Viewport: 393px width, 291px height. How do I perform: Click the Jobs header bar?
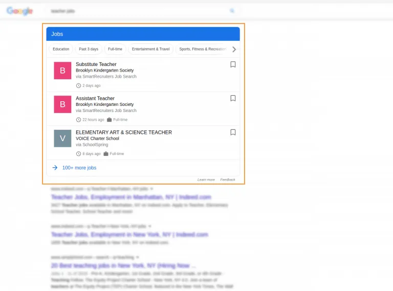[x=143, y=34]
